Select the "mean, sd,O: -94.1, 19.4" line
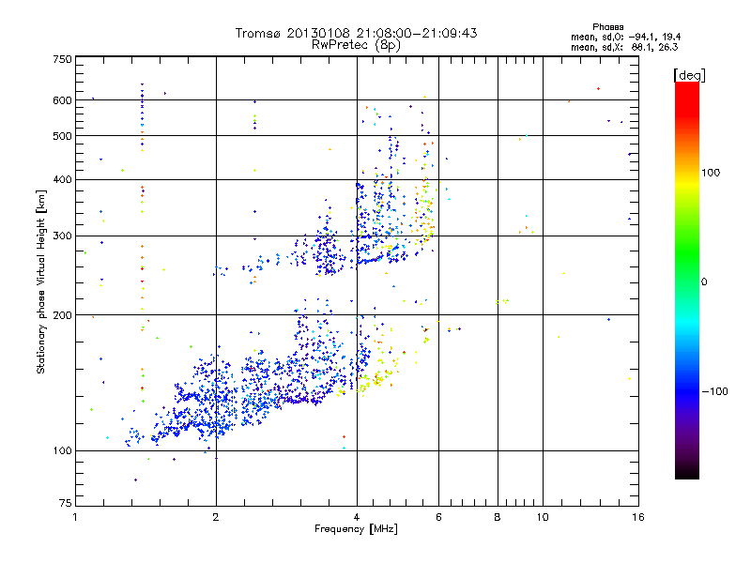This screenshot has height=563, width=751. pyautogui.click(x=625, y=38)
